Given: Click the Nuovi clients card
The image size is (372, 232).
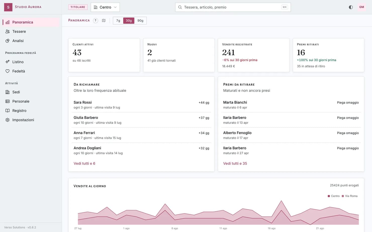Looking at the screenshot, I should tap(179, 55).
